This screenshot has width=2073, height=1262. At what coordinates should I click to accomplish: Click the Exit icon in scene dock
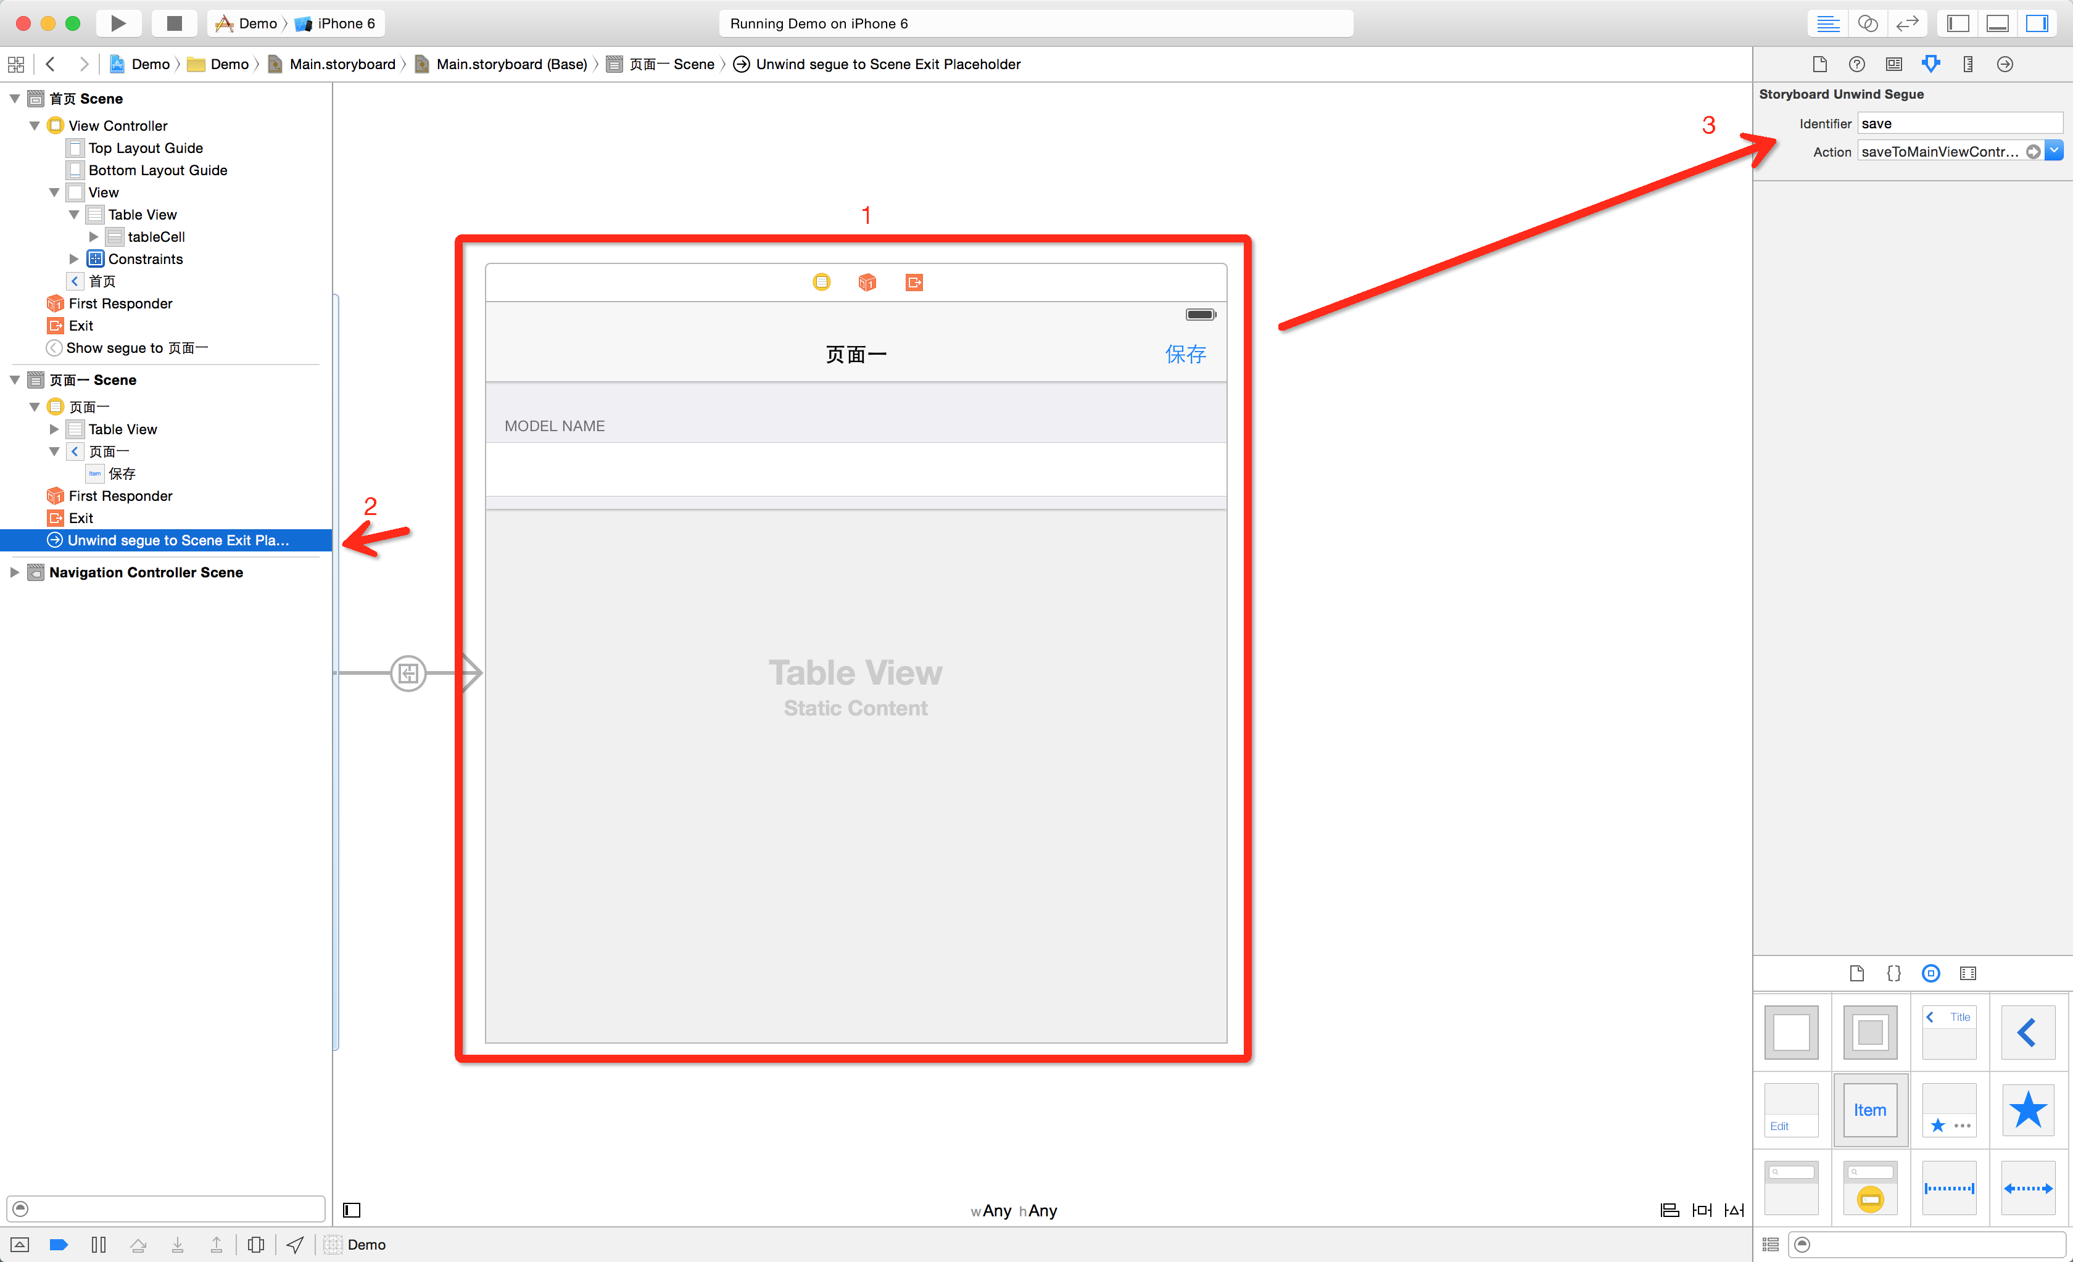[x=914, y=282]
